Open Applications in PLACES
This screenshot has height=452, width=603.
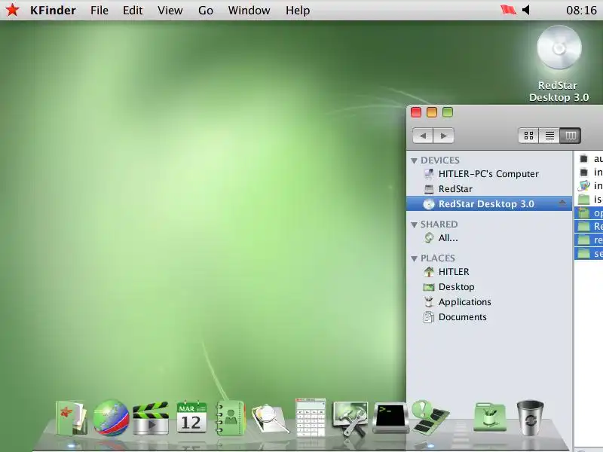489,302
